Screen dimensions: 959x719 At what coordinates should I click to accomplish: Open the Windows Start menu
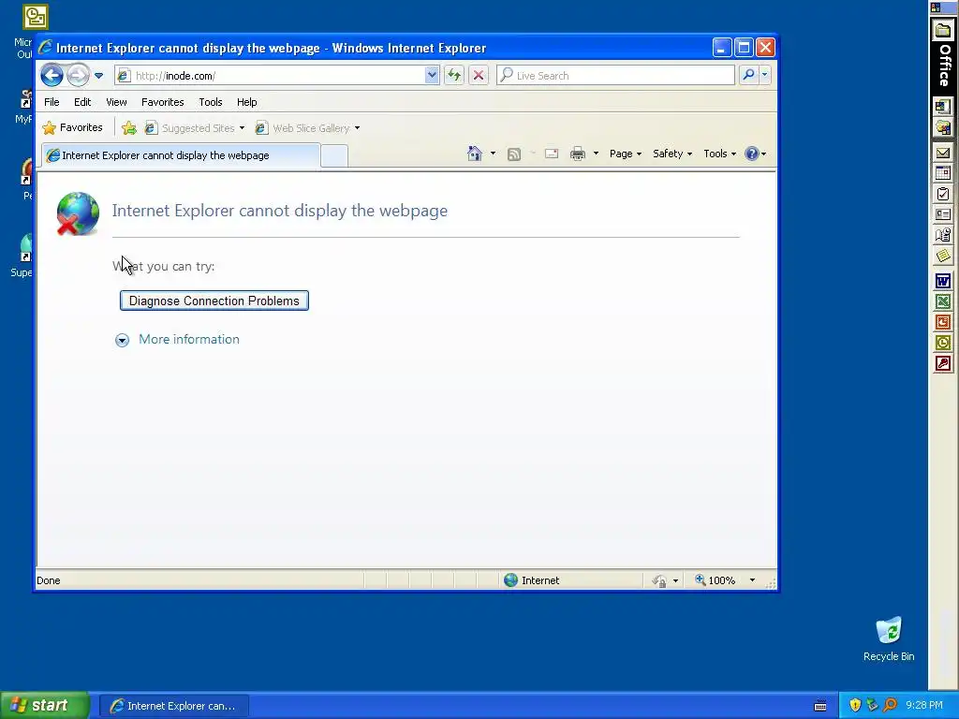45,706
